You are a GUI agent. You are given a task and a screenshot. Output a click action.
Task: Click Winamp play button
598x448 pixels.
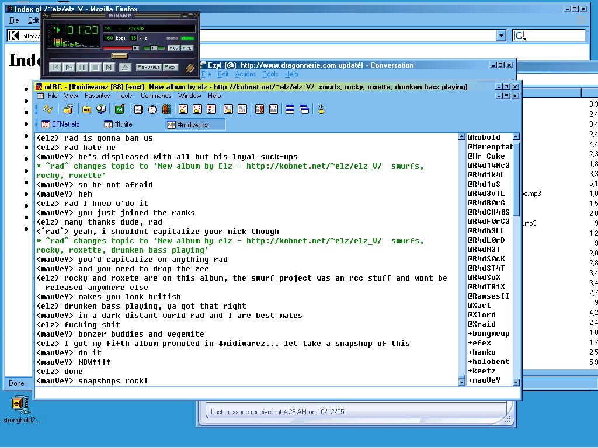coord(69,68)
